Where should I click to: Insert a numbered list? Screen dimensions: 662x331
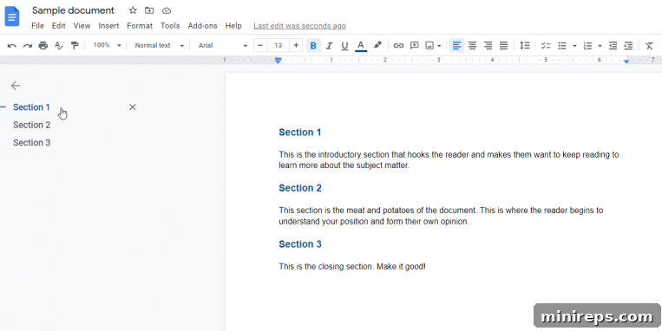tap(587, 46)
